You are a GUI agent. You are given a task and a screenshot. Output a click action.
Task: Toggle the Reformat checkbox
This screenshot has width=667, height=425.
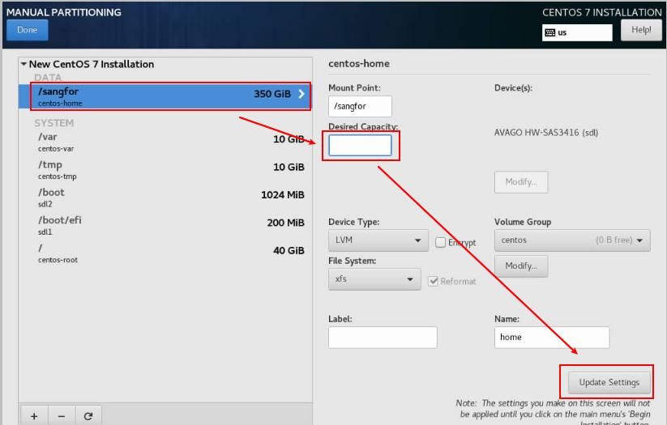click(x=434, y=281)
